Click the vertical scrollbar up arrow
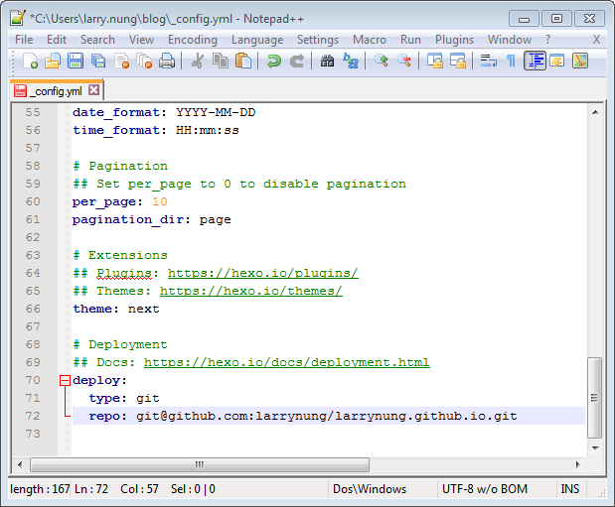 [595, 112]
